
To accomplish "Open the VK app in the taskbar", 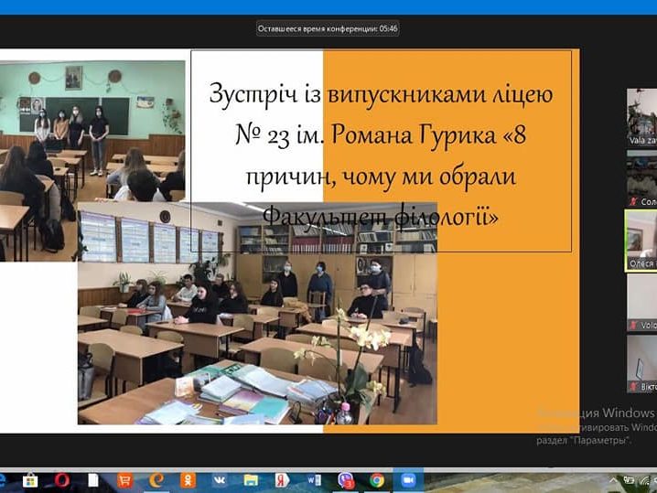I will [220, 480].
